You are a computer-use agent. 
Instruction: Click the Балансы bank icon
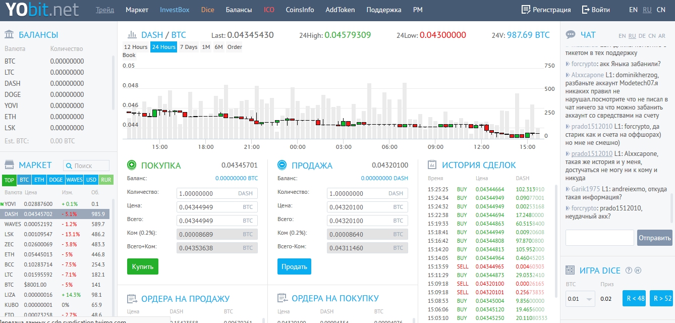point(9,34)
